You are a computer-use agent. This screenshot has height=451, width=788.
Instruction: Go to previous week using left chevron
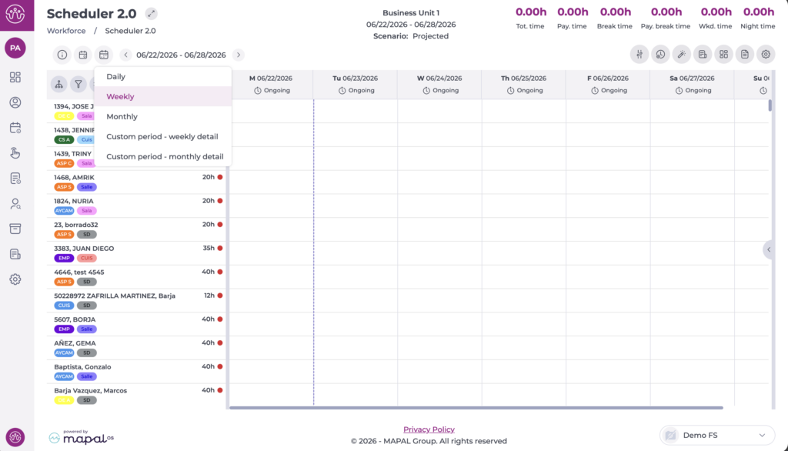(125, 55)
